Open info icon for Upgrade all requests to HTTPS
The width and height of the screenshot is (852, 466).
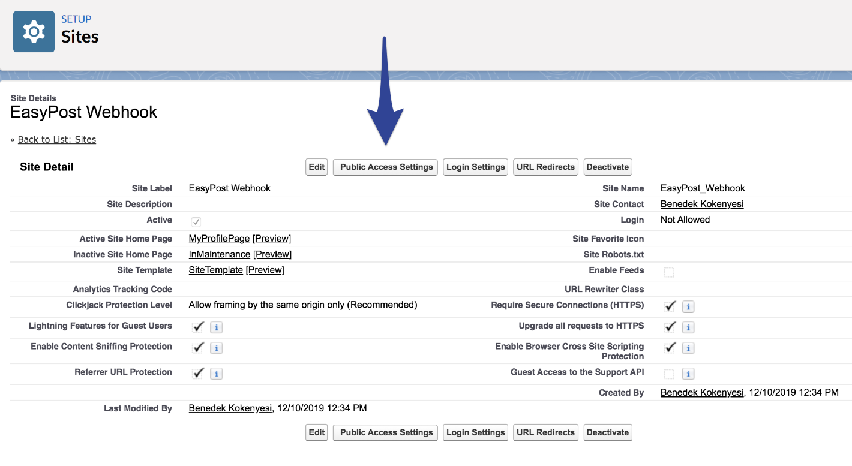coord(688,327)
